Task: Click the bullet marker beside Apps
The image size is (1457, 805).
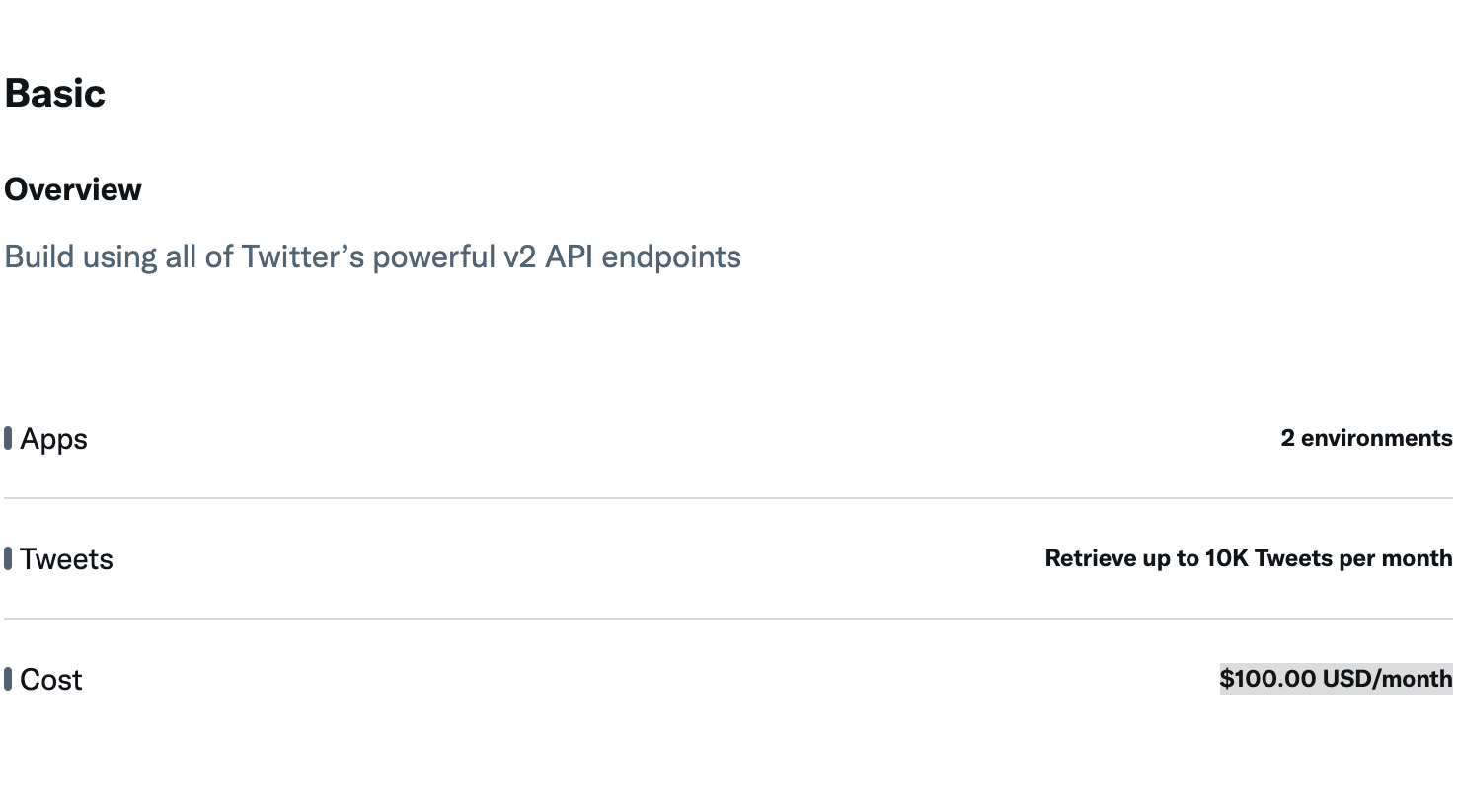Action: pyautogui.click(x=8, y=438)
